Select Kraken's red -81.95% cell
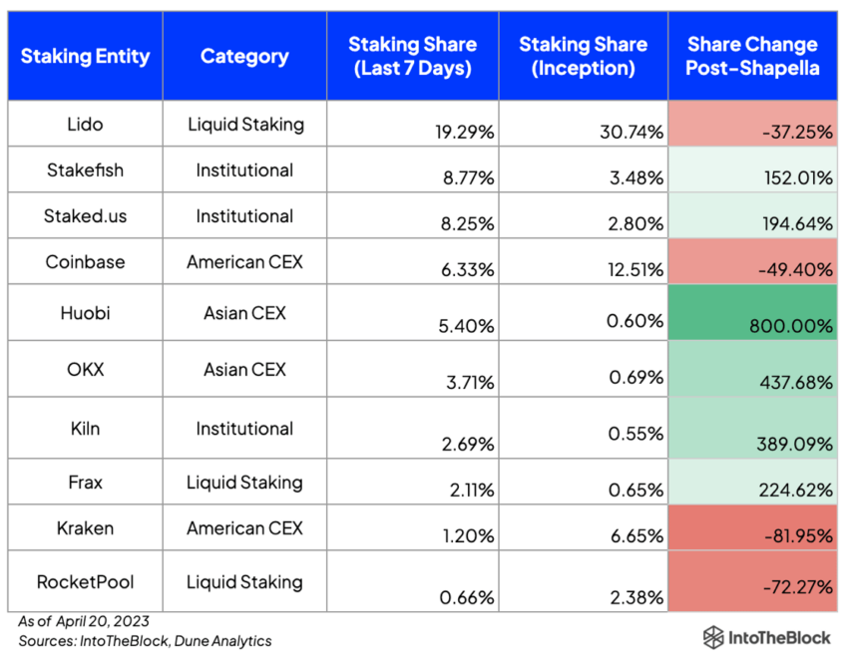The image size is (848, 665). coord(752,529)
